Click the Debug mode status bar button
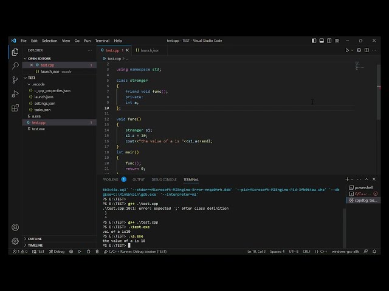 57,252
